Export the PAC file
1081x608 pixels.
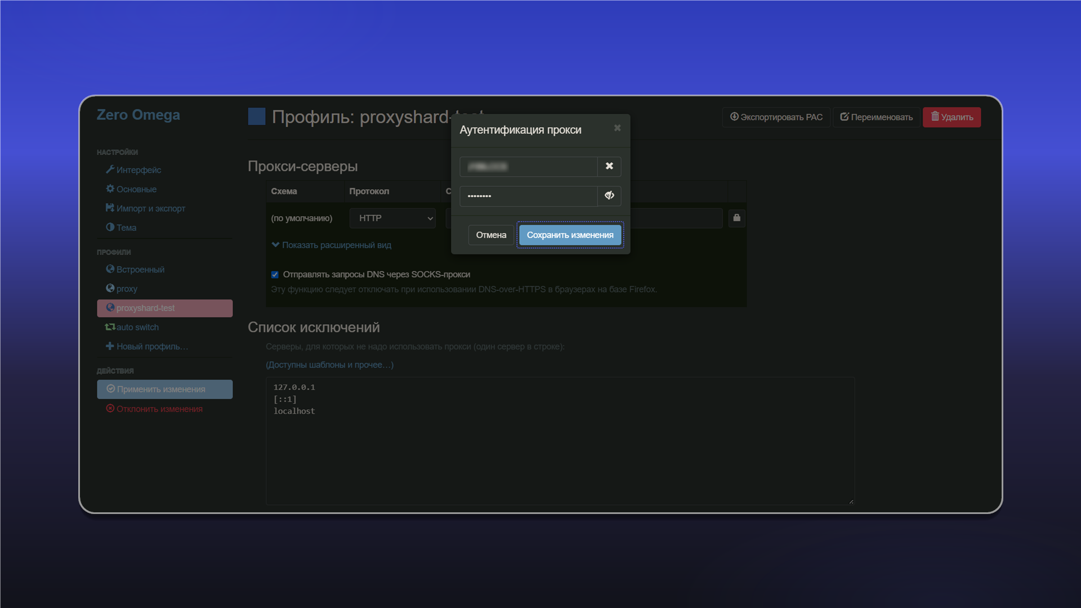coord(776,117)
